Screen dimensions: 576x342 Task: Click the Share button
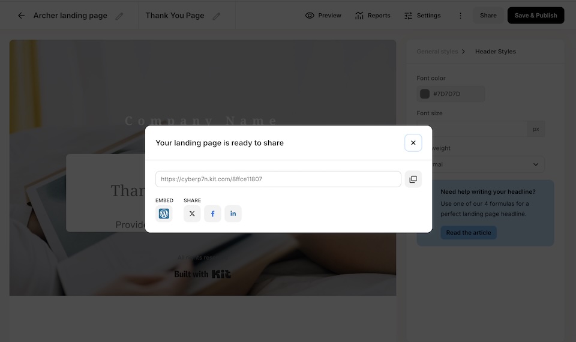point(488,16)
